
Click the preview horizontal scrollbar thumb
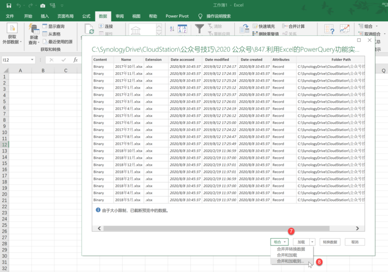216,228
